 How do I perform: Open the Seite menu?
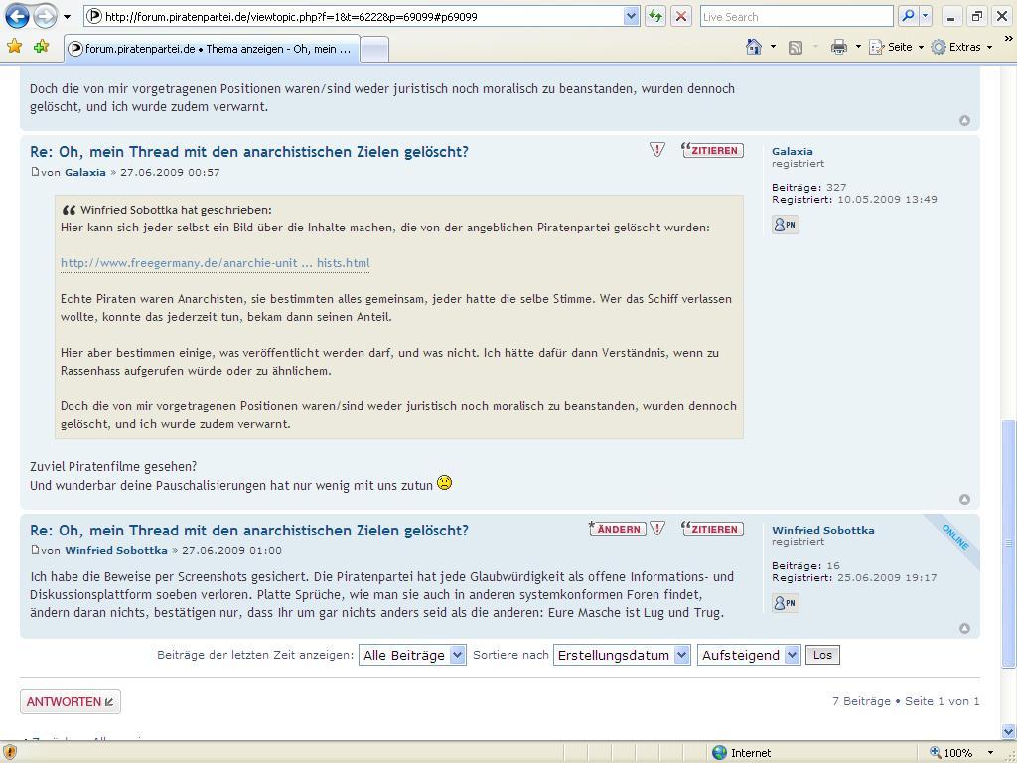[896, 47]
